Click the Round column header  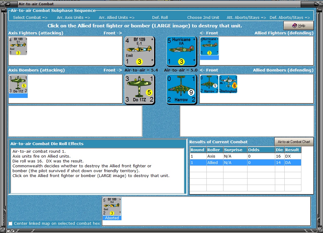coord(198,150)
